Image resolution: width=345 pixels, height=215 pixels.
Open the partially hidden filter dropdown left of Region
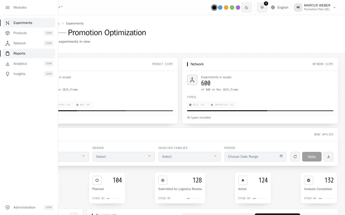(73, 157)
